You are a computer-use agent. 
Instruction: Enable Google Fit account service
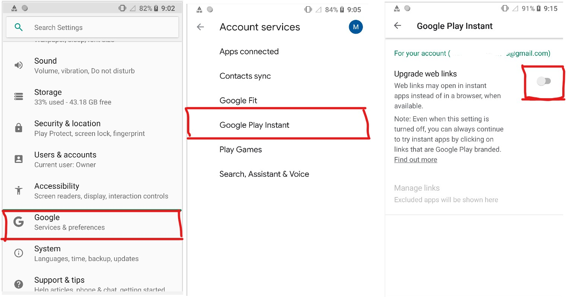pyautogui.click(x=238, y=100)
